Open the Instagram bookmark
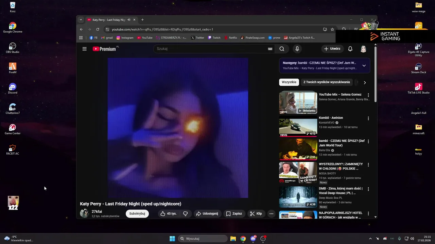The height and width of the screenshot is (244, 435). pyautogui.click(x=125, y=38)
